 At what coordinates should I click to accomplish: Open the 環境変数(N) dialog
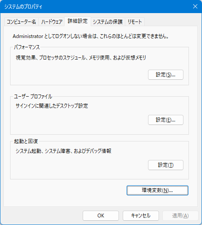157,190
